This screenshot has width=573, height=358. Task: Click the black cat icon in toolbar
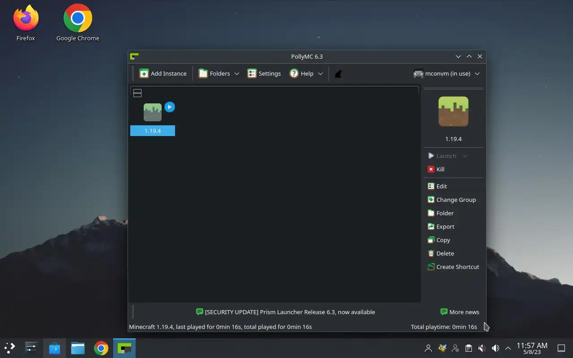(x=339, y=73)
